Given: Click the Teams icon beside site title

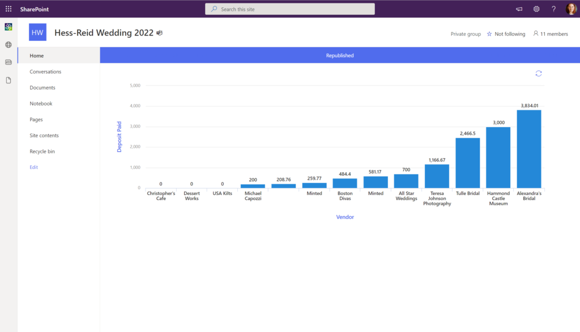Looking at the screenshot, I should pos(159,33).
